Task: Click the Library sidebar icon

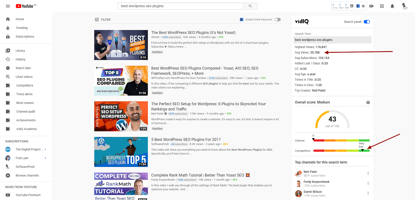Action: click(x=8, y=51)
